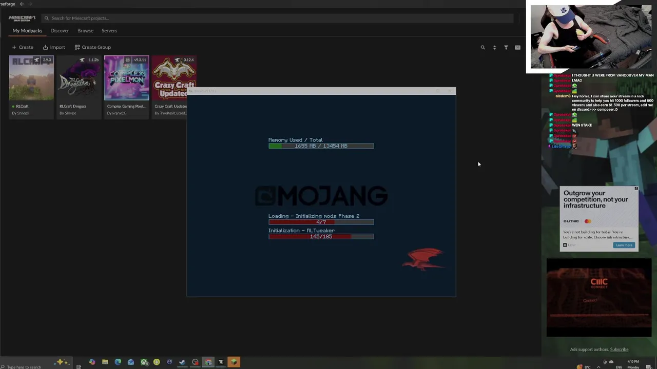Click the aledem8 chat message
Screen dimensions: 657x369
point(605,102)
